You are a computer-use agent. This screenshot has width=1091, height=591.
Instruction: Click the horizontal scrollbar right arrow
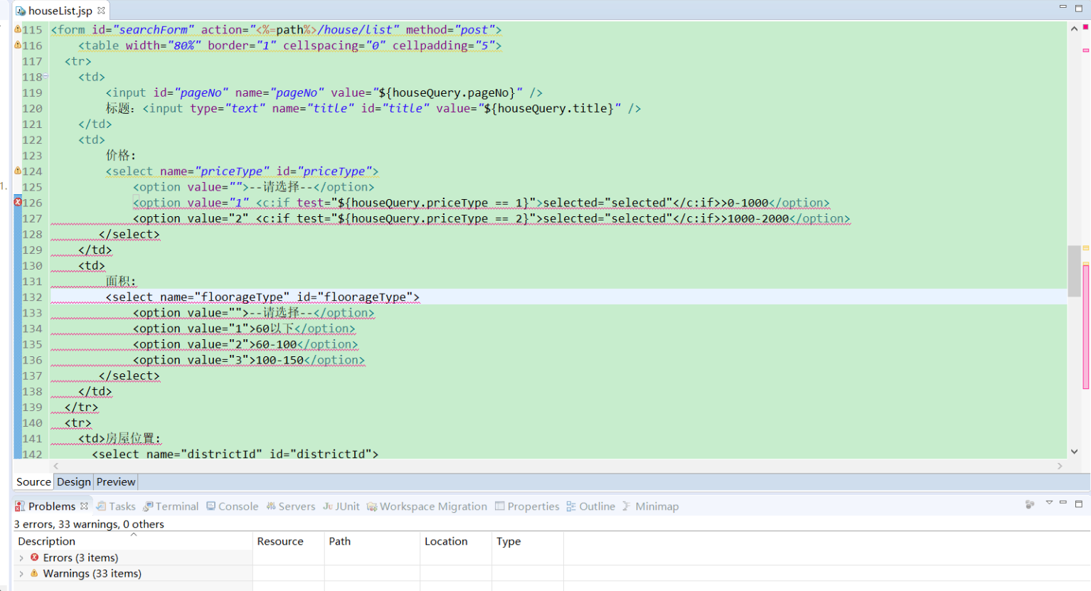1060,466
